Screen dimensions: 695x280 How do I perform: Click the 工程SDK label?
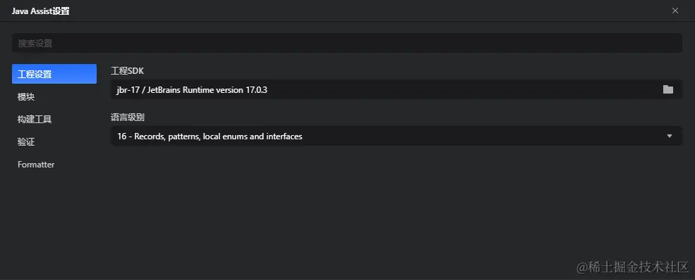point(127,70)
